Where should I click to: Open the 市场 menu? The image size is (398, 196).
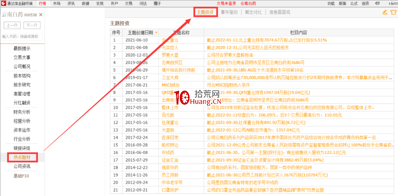57,4
